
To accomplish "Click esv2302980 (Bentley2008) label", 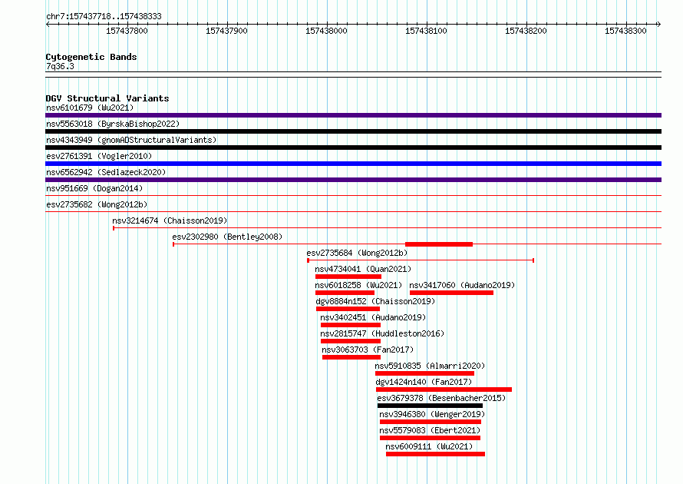I will pos(227,237).
